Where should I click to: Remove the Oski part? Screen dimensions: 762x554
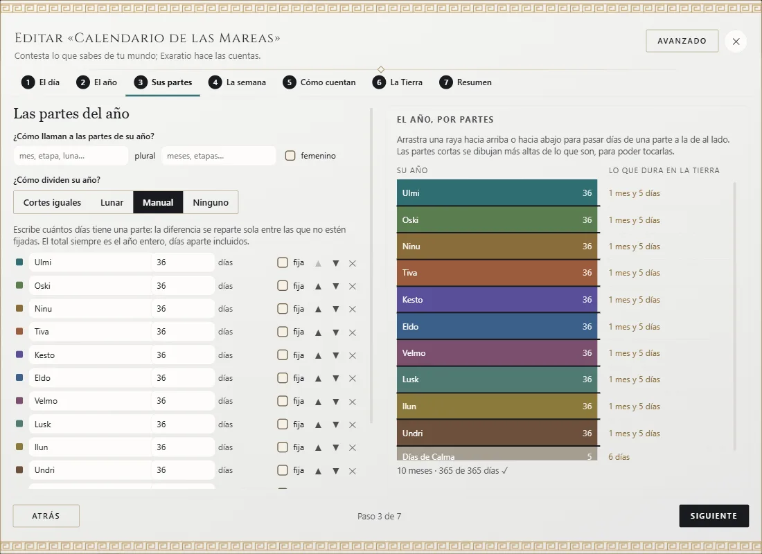pos(353,286)
